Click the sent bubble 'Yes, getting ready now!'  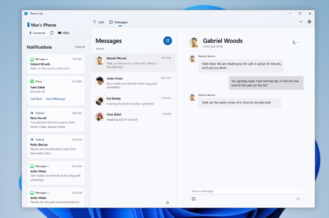pyautogui.click(x=266, y=83)
